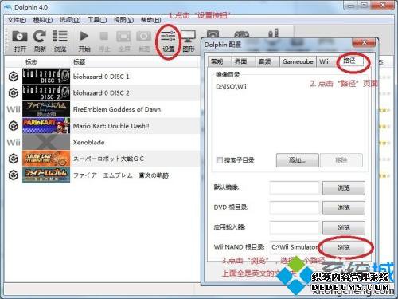Image resolution: width=398 pixels, height=299 pixels.
Task: Select the Paths (路径) tab
Action: [x=349, y=61]
